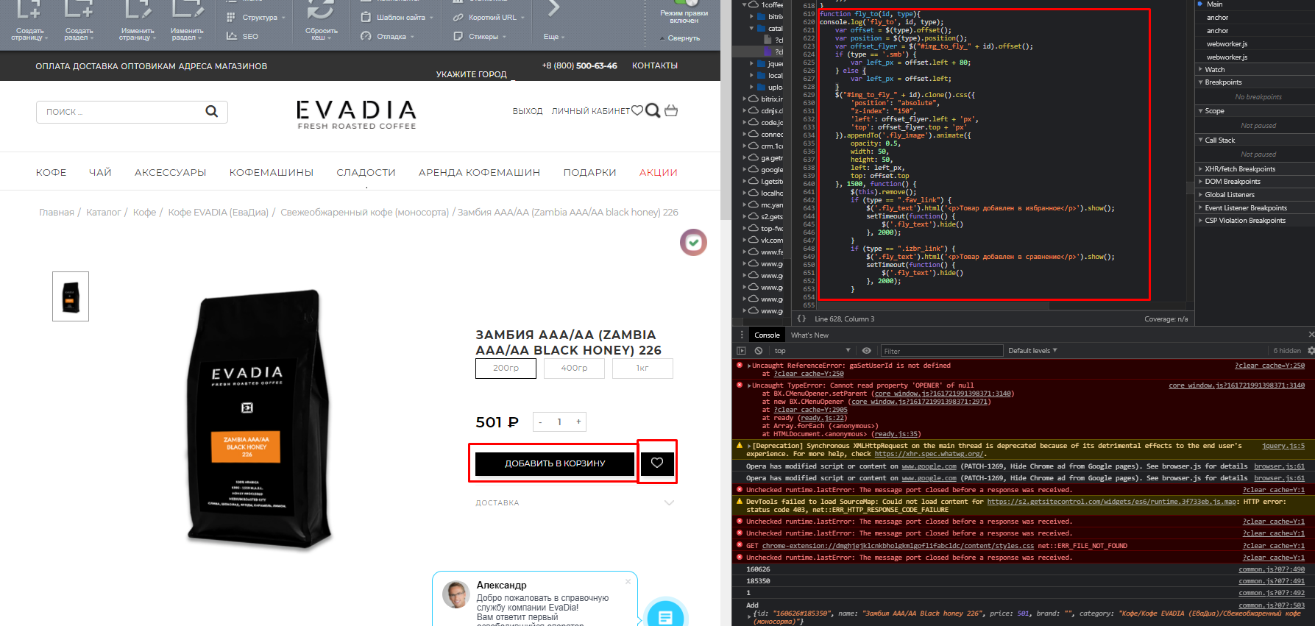Open the КОФЕМАШИНЫ menu item
The height and width of the screenshot is (626, 1315).
272,172
